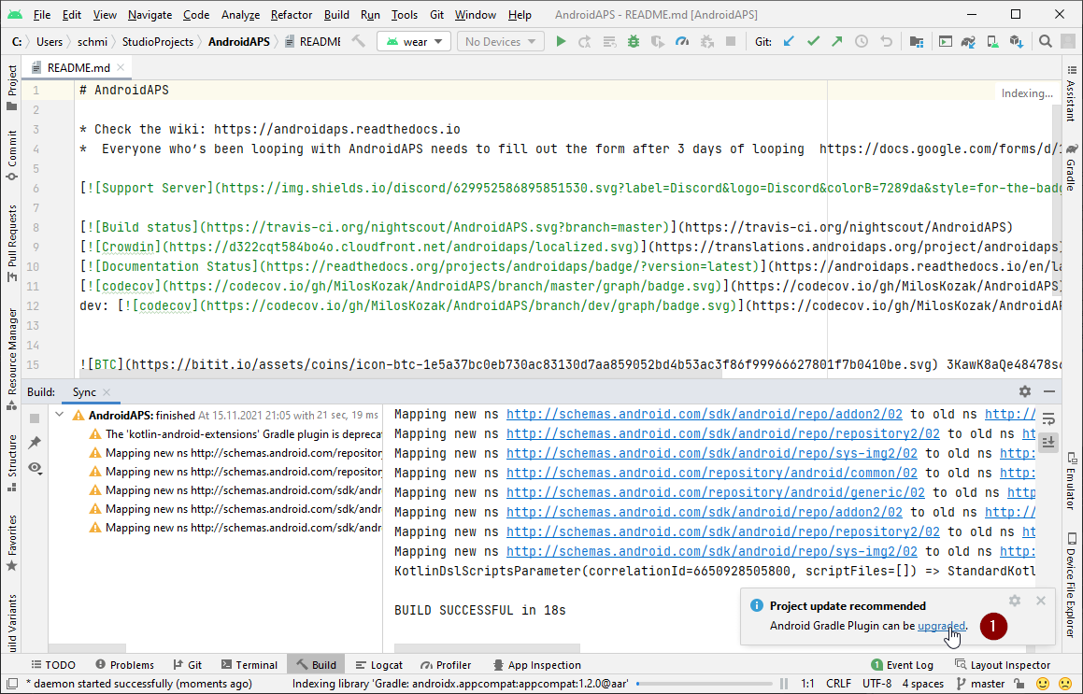Open the Profiler tool window
Image resolution: width=1083 pixels, height=694 pixels.
point(446,665)
